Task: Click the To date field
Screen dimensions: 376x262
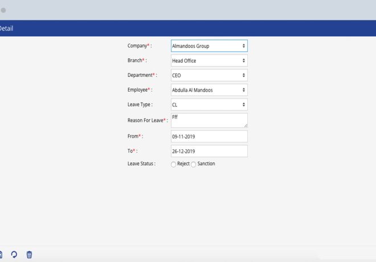Action: click(x=209, y=151)
